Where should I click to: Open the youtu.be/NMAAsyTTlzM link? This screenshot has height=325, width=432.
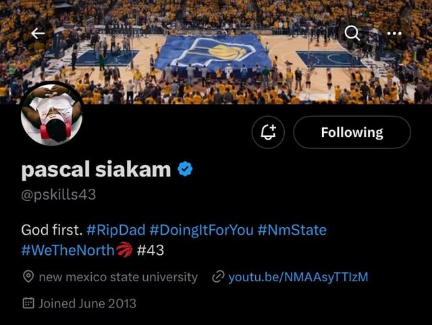[298, 276]
